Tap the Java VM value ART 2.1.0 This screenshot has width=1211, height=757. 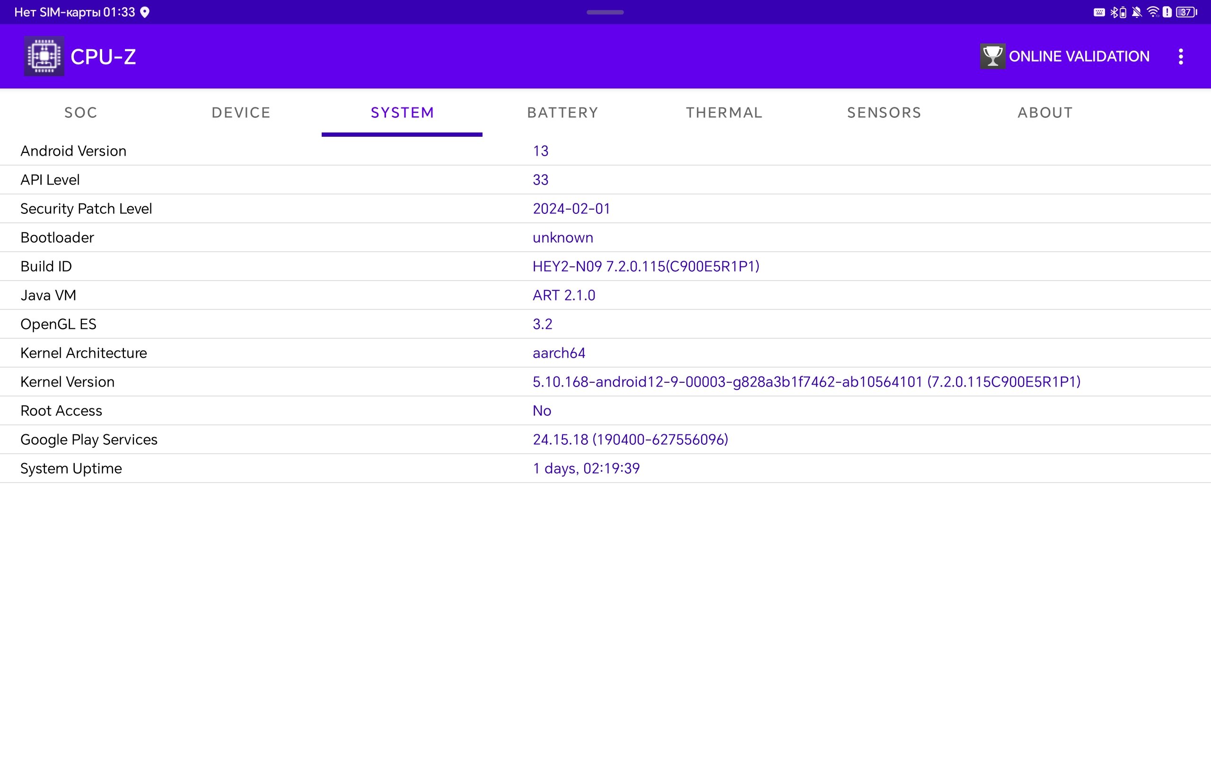pos(564,295)
